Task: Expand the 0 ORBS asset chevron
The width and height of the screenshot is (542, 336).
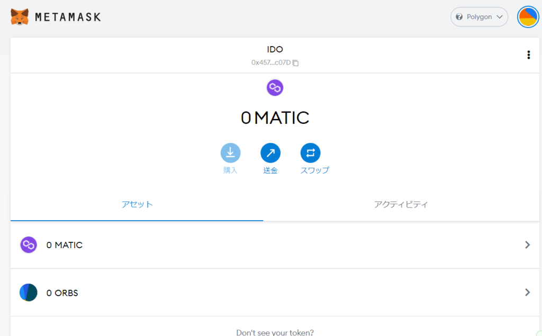Action: coord(527,292)
